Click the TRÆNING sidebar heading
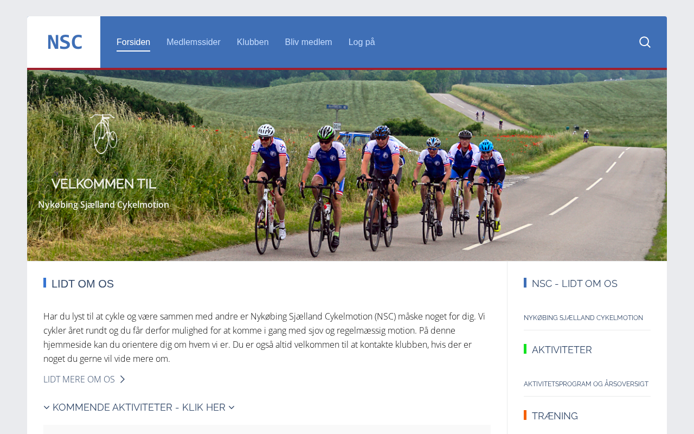 tap(555, 416)
